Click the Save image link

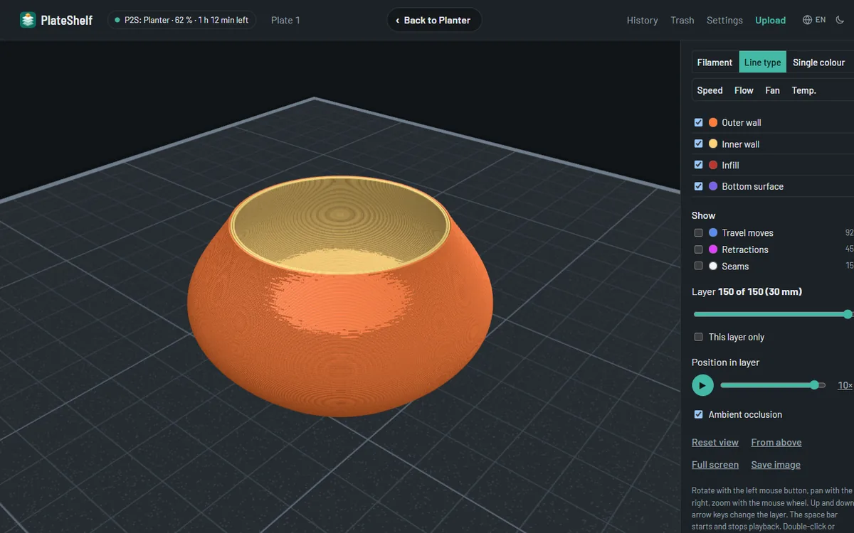point(776,465)
